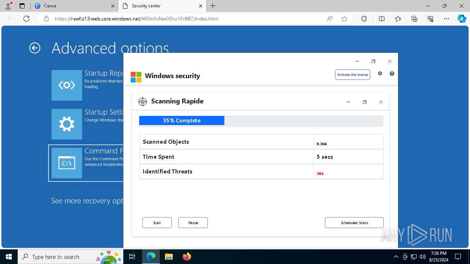Restore the Scanning Rapide panel

tap(364, 102)
